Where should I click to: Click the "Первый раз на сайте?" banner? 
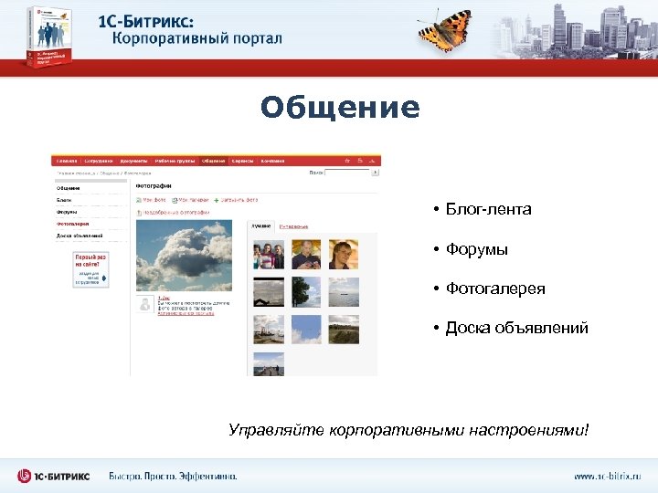tap(90, 269)
